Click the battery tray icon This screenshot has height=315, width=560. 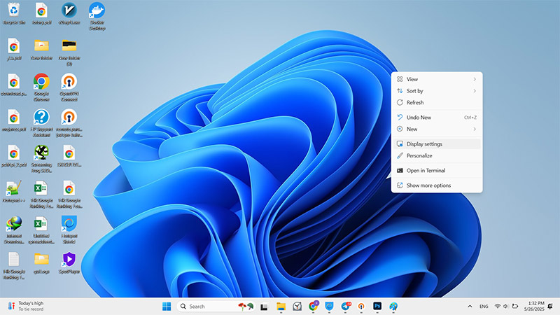click(x=514, y=307)
